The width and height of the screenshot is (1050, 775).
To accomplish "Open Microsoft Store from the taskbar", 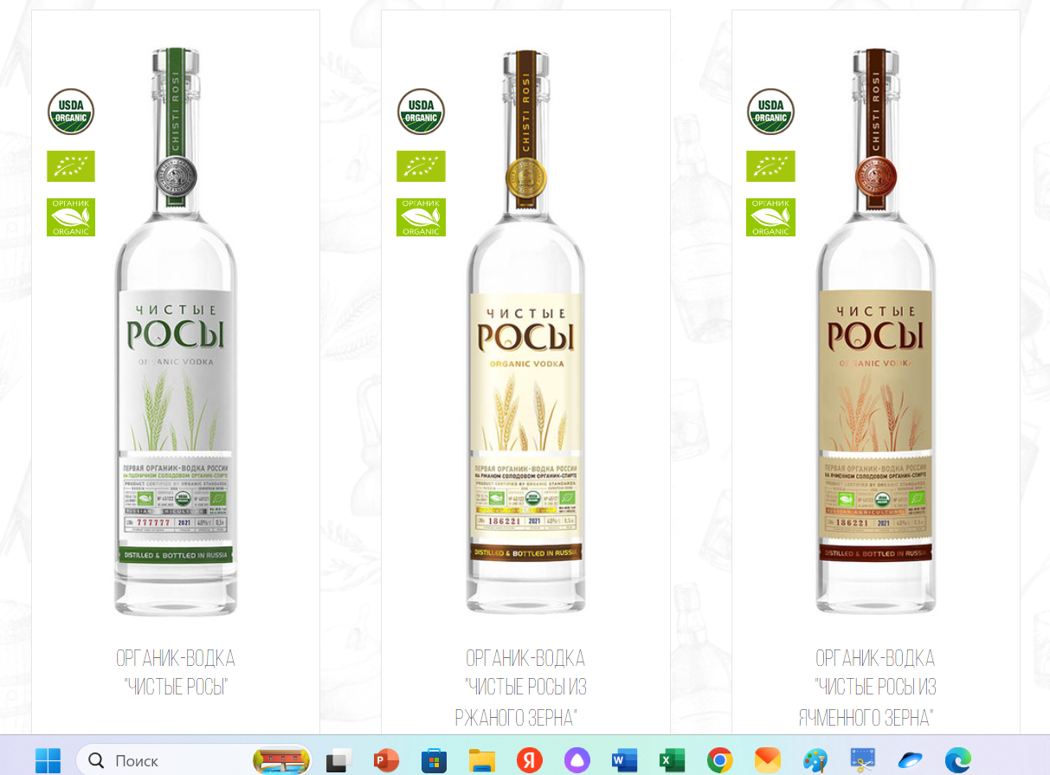I will pyautogui.click(x=434, y=760).
